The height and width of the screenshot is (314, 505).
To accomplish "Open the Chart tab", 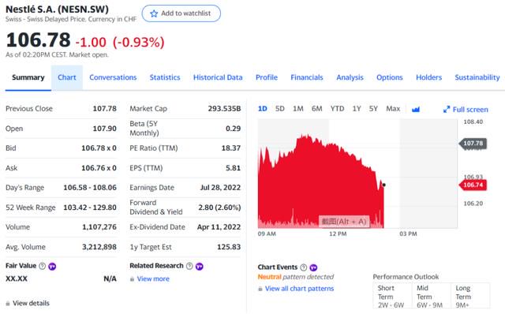I will coord(67,77).
